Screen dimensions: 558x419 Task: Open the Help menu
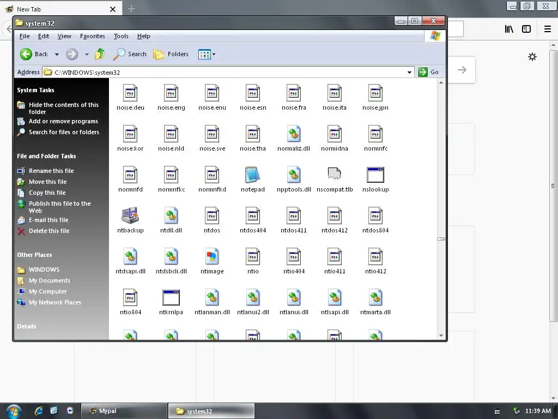tap(144, 36)
